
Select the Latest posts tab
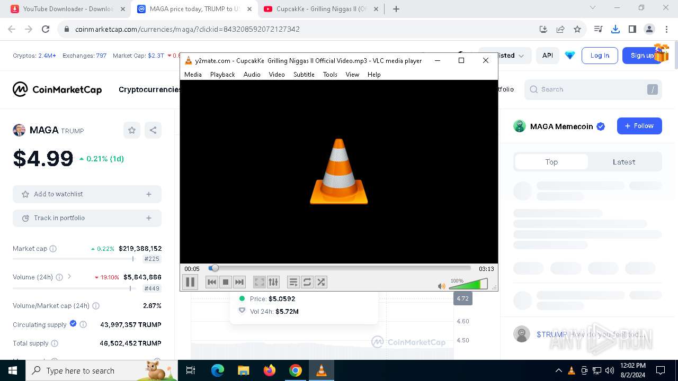624,162
